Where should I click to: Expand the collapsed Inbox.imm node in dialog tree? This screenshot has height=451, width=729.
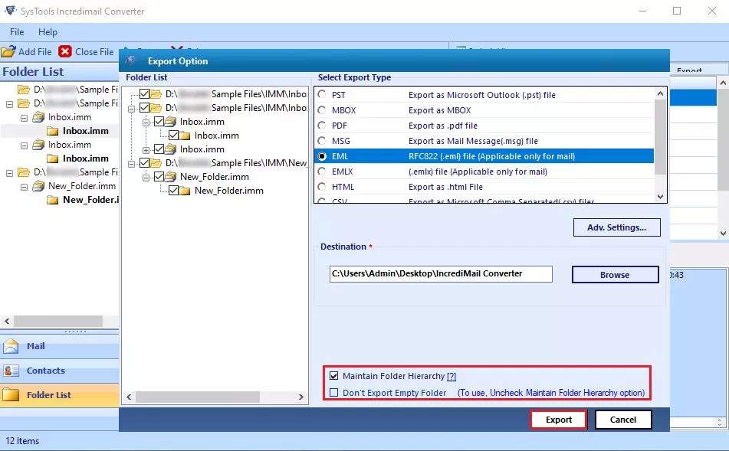146,150
